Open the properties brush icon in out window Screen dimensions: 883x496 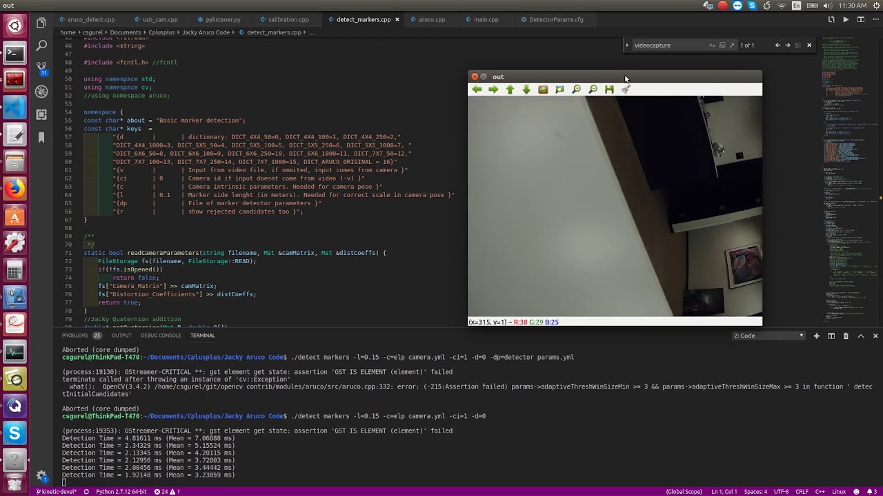(x=626, y=90)
